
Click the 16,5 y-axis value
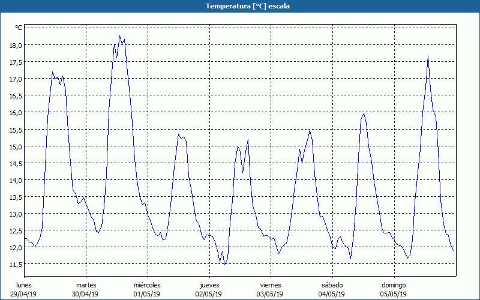pos(16,96)
